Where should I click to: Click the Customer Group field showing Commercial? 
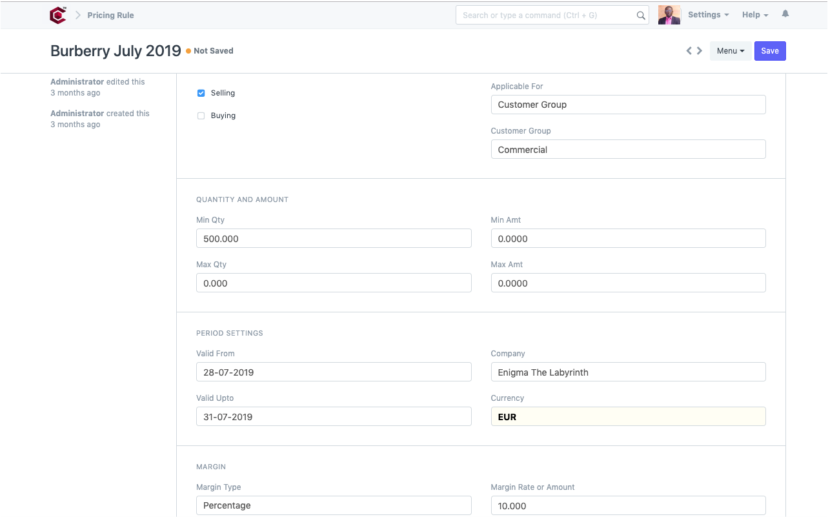[x=628, y=150]
